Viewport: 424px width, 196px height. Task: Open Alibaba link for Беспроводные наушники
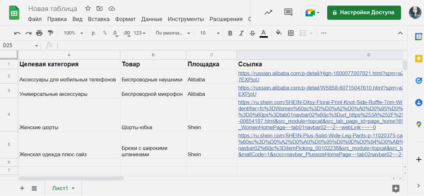(320, 77)
